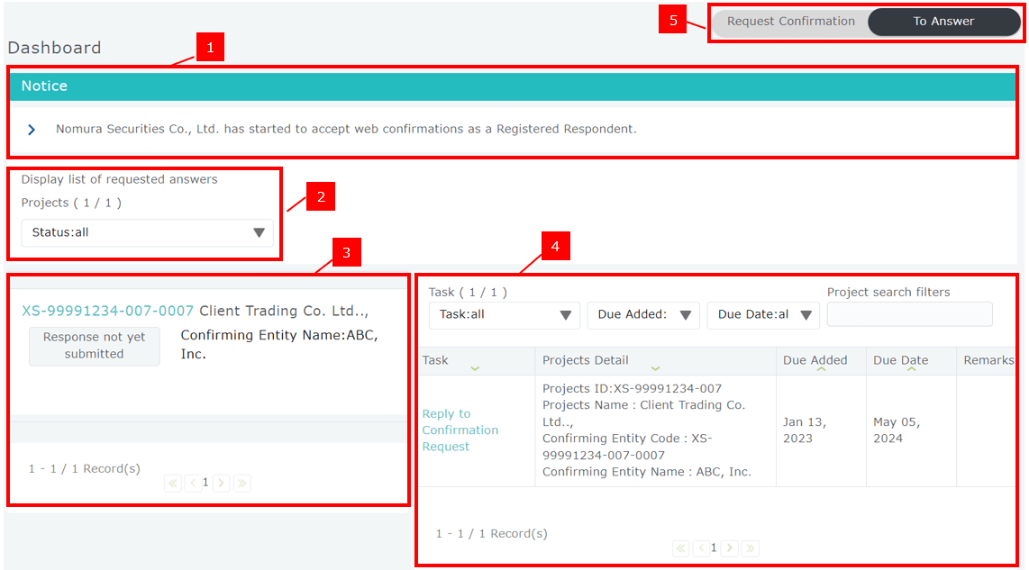Go to previous page in task table pagination
Image resolution: width=1029 pixels, height=570 pixels.
point(699,548)
